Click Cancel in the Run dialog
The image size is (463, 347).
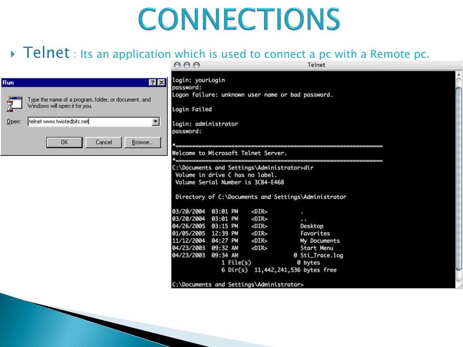coord(104,142)
